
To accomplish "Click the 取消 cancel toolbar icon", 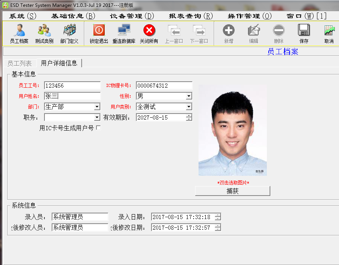I will pyautogui.click(x=329, y=33).
